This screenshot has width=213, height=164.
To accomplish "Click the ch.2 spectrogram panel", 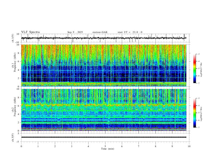I will click(104, 110).
